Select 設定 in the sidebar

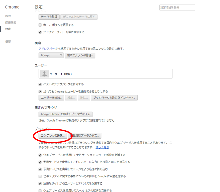click(x=8, y=29)
